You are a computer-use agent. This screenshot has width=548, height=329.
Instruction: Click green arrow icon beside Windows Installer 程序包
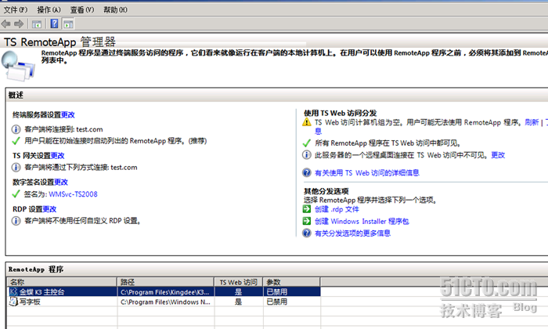pos(307,221)
